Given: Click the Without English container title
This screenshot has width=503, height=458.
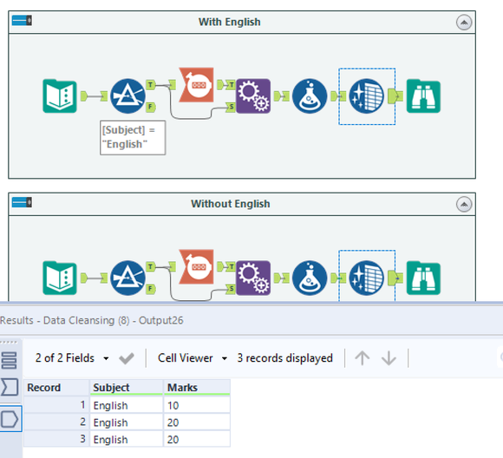Looking at the screenshot, I should [x=231, y=204].
